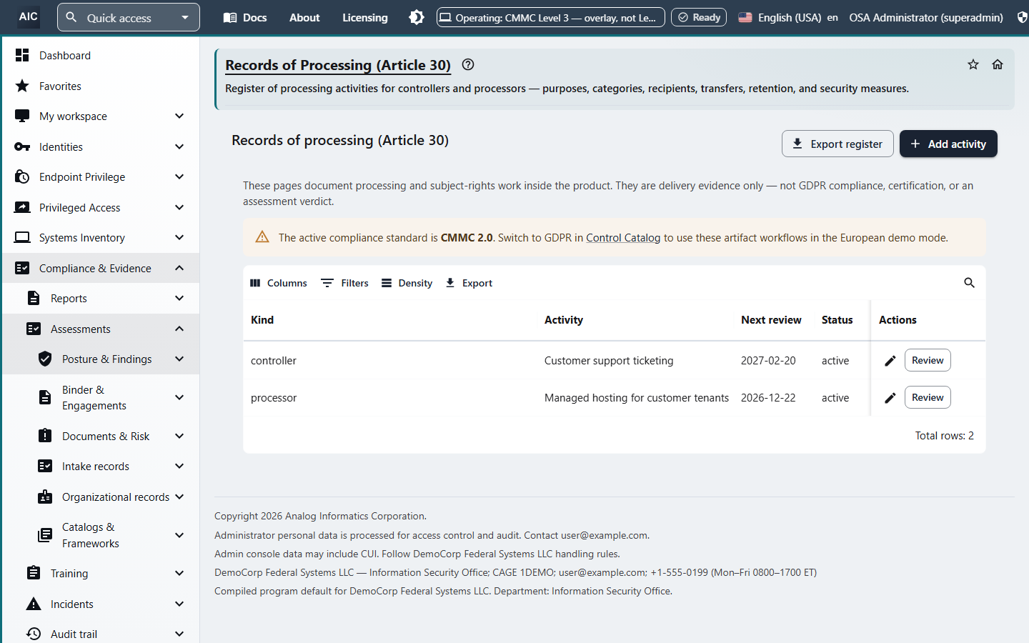Click the Audit trail history icon
Screen dimensions: 1029x643
pyautogui.click(x=34, y=634)
